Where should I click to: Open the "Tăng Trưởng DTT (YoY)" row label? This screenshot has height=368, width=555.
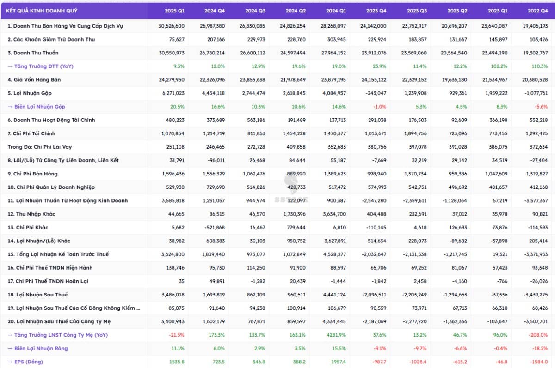(41, 66)
